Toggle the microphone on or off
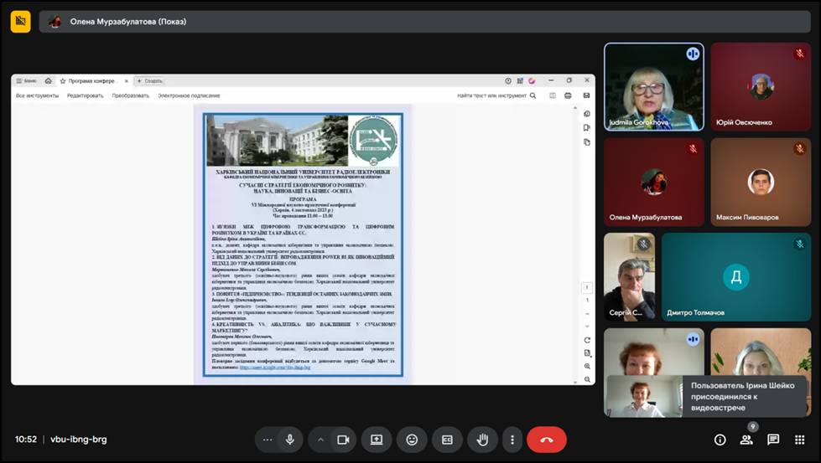Screen dimensions: 821x463 coord(290,440)
